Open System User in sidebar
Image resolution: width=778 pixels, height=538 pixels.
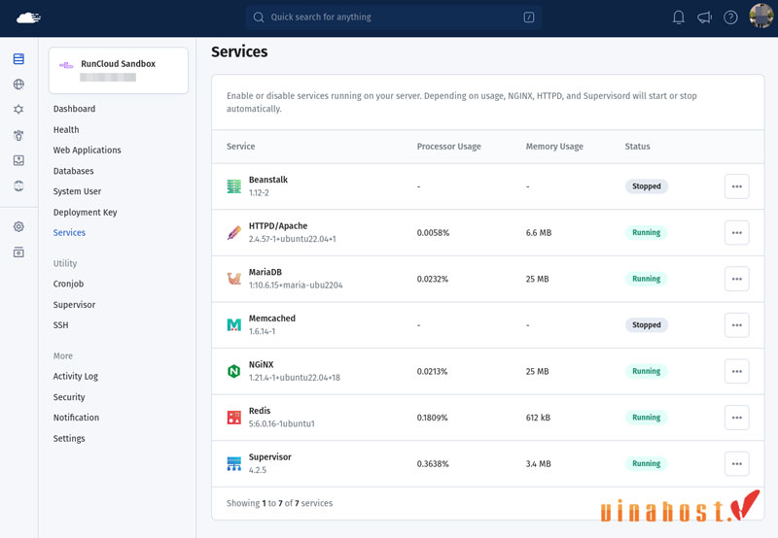click(x=77, y=191)
